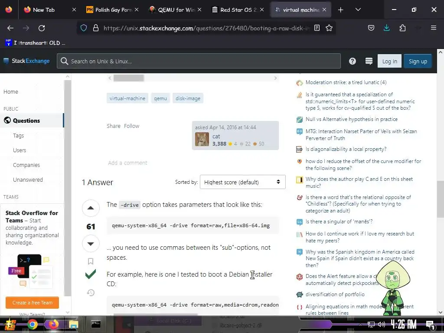Close the virtual machine tab
Viewport: 444px width, 333px height.
tap(324, 10)
